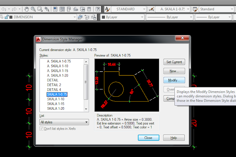Screen dimensions: 236x157
Task: Toggle Don't list styles in Xrefs checkbox
Action: coord(41,129)
